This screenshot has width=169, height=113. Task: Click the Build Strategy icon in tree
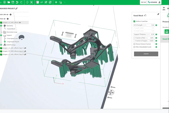(5, 45)
